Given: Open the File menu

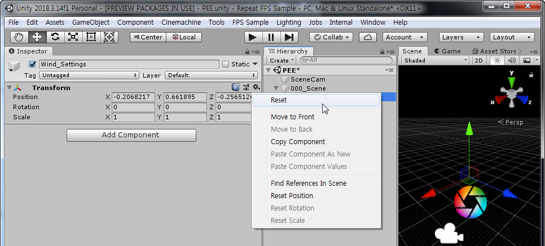Looking at the screenshot, I should tap(14, 22).
